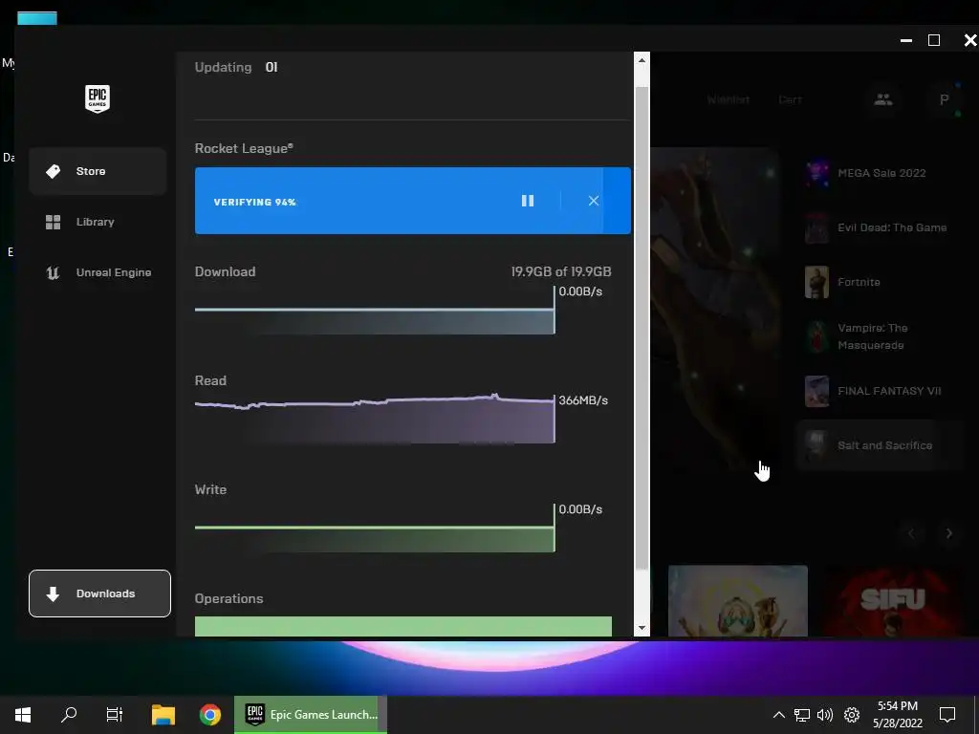
Task: Cancel the Rocket League update
Action: point(593,201)
